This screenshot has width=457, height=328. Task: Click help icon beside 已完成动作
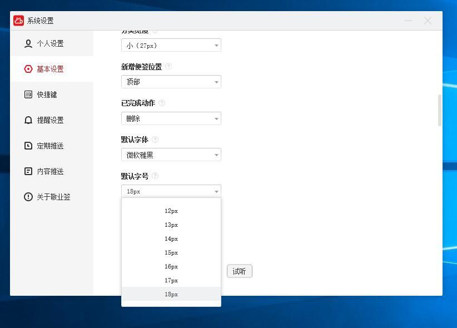tap(162, 103)
